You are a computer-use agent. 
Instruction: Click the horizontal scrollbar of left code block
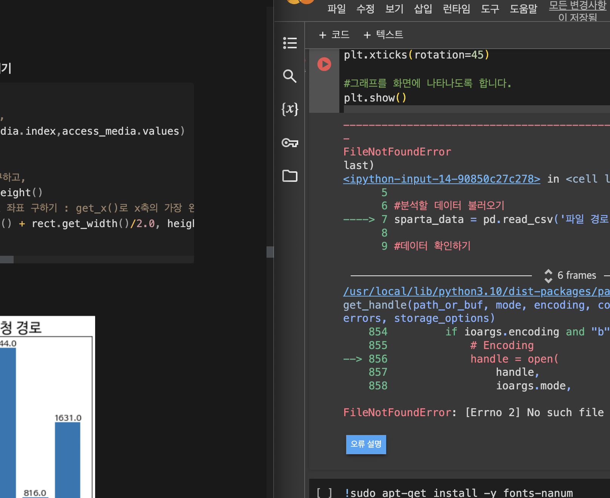click(7, 260)
